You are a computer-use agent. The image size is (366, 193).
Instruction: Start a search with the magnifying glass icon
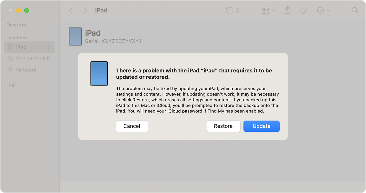355,10
